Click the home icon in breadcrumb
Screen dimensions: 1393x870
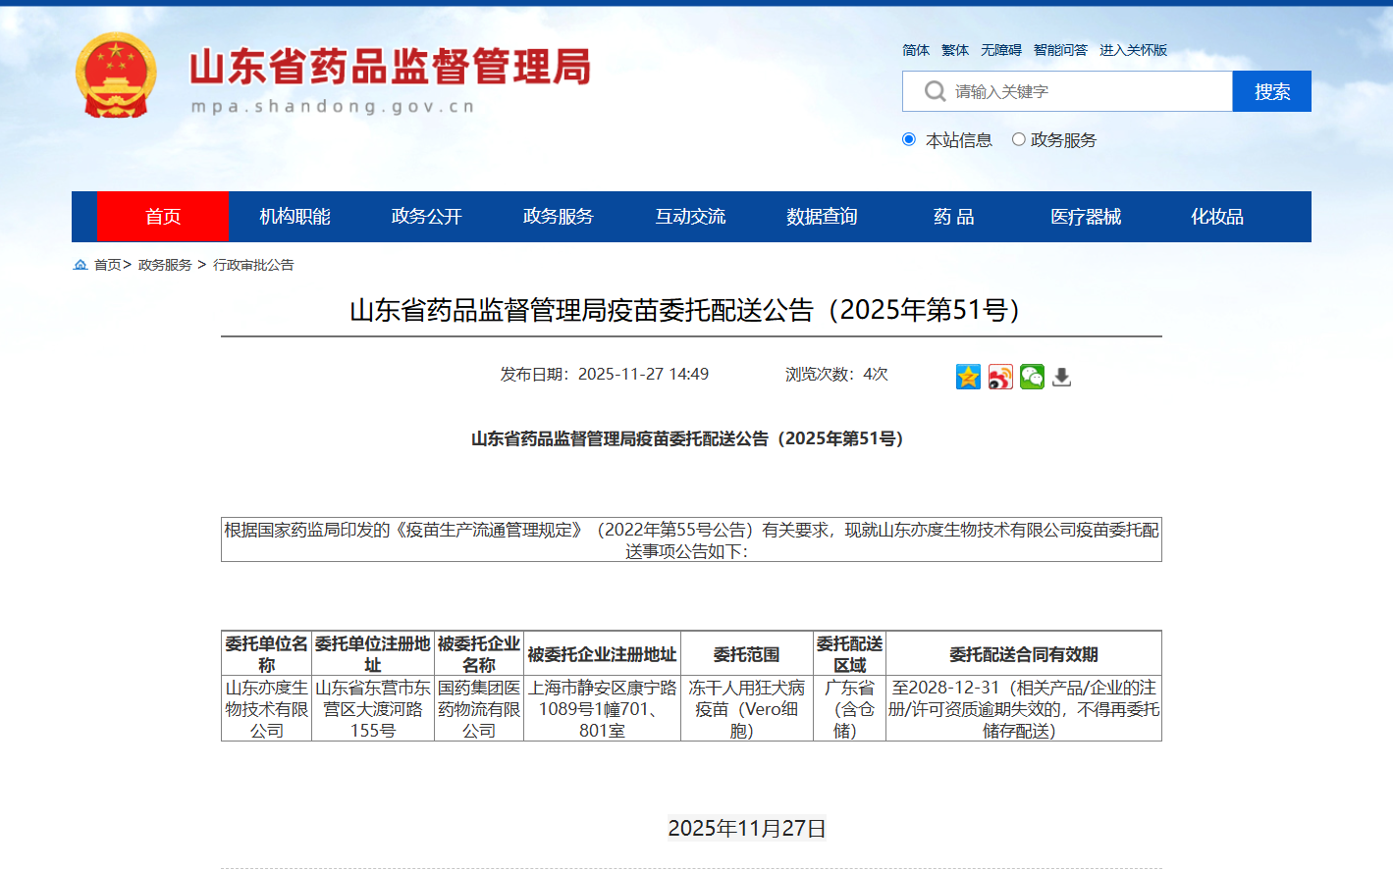(x=80, y=265)
